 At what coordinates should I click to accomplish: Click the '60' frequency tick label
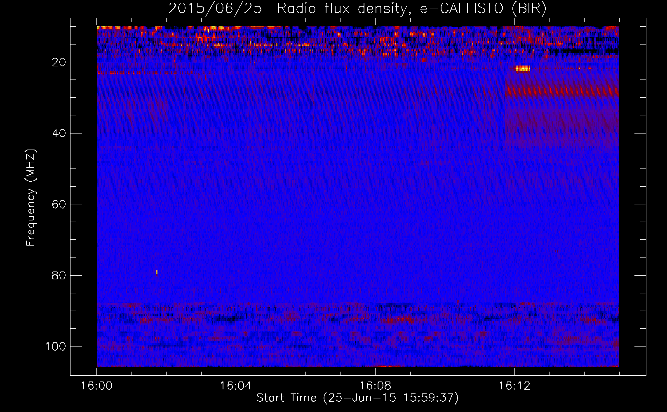click(59, 204)
